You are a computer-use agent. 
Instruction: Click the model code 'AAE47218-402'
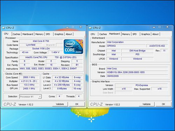[157, 46]
